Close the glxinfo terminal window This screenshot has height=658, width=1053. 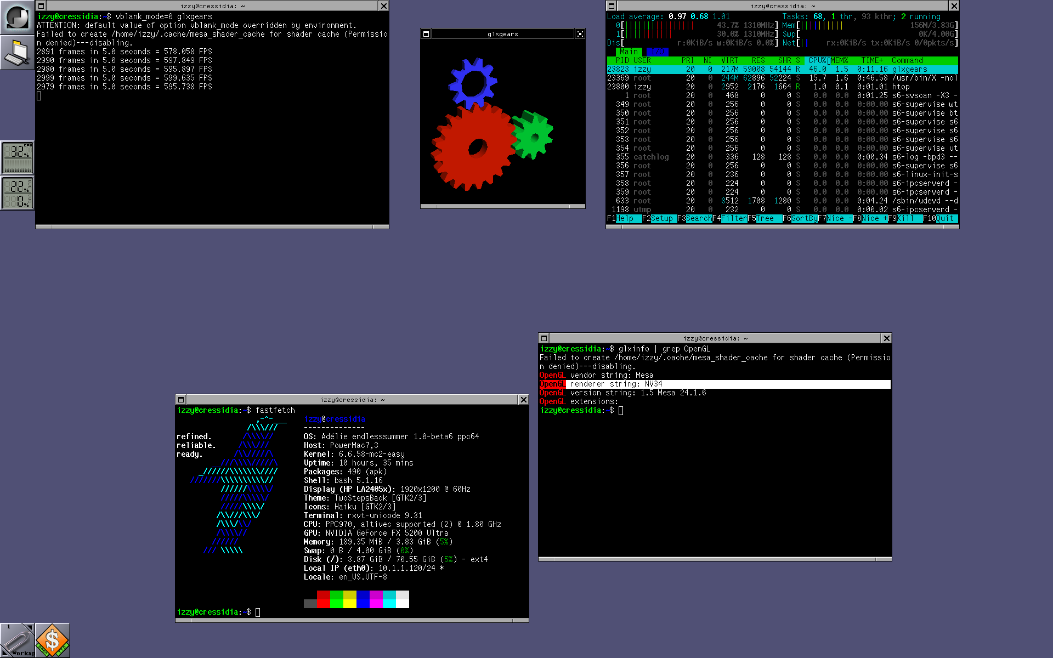point(886,338)
